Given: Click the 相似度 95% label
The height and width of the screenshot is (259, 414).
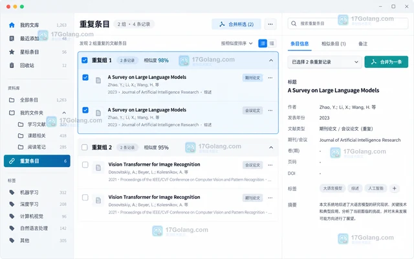Looking at the screenshot, I should pyautogui.click(x=156, y=148).
